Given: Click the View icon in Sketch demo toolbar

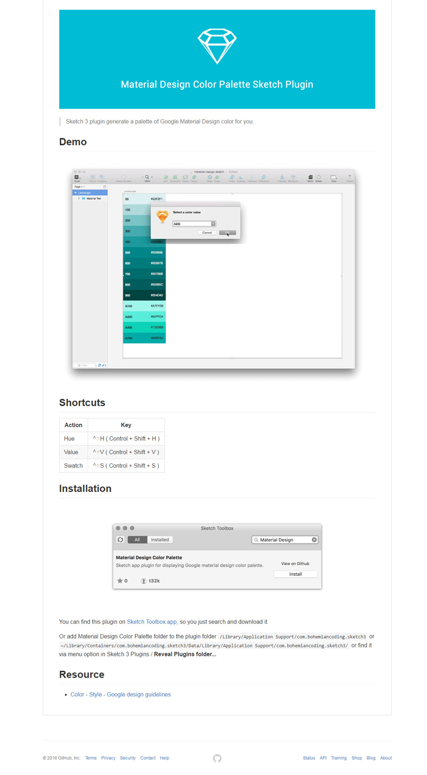Looking at the screenshot, I should 334,178.
